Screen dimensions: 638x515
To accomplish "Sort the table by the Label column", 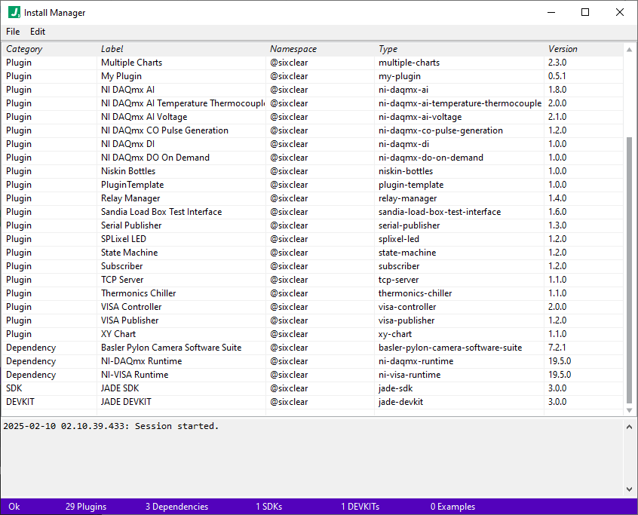I will click(x=112, y=48).
